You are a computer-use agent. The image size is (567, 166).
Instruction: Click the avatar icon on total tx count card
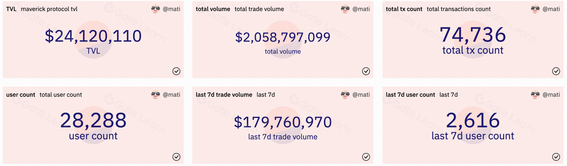(535, 9)
